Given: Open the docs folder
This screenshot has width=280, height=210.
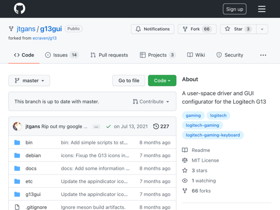Looking at the screenshot, I should coord(31,168).
